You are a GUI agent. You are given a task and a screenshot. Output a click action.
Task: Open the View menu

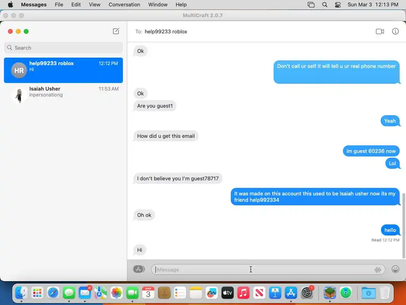[94, 4]
